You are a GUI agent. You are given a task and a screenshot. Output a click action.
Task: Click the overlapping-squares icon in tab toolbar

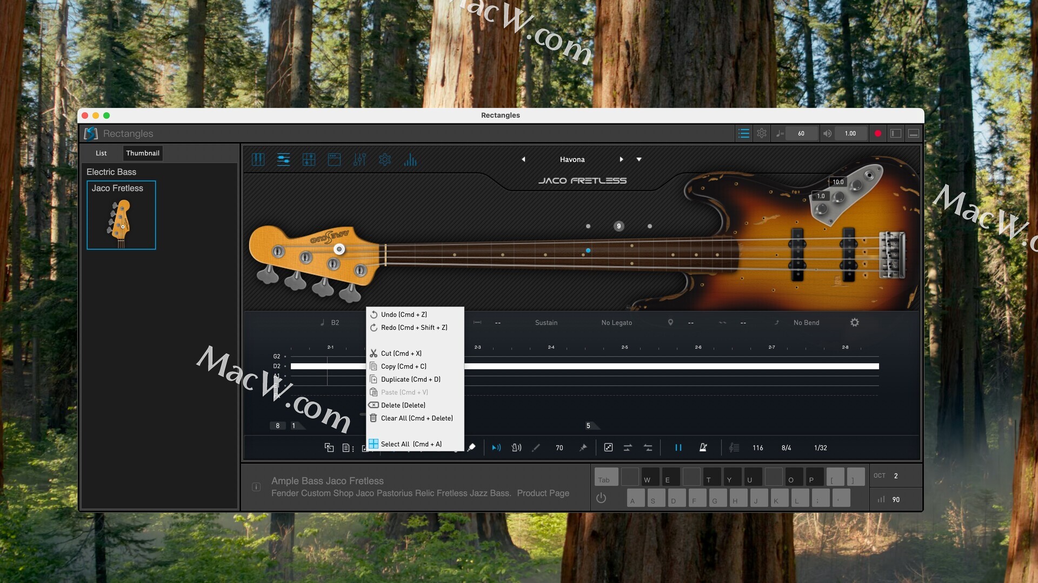[x=329, y=448]
